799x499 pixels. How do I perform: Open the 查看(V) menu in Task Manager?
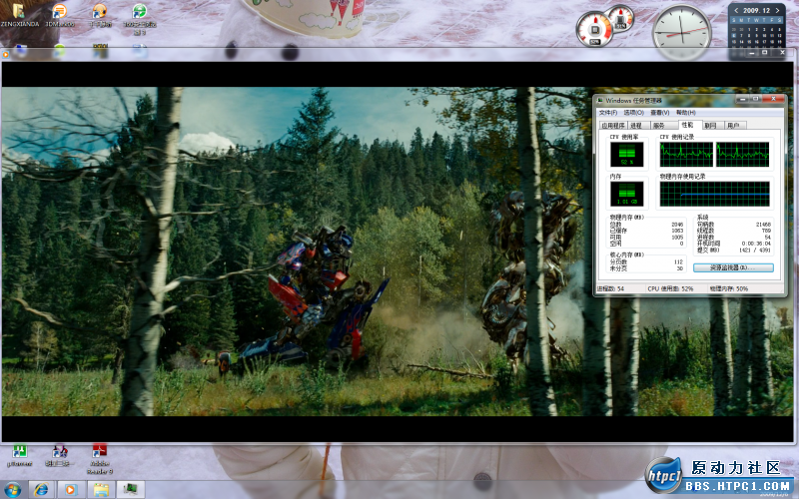click(659, 113)
